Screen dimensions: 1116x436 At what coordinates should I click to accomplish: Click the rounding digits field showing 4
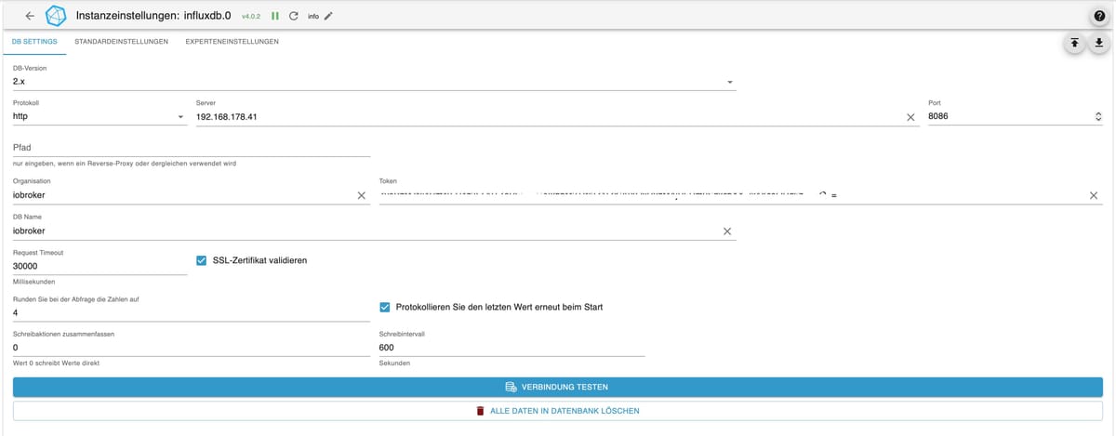tap(192, 312)
